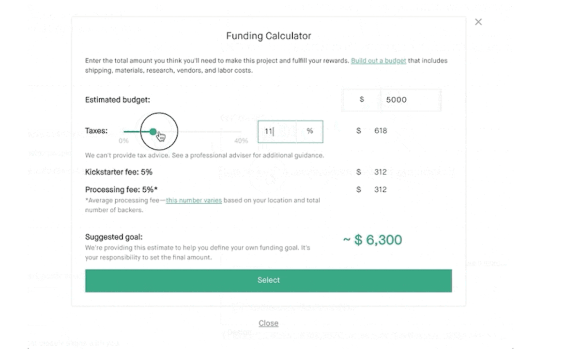Follow the this number varies link
This screenshot has height=355, width=581.
tap(194, 200)
